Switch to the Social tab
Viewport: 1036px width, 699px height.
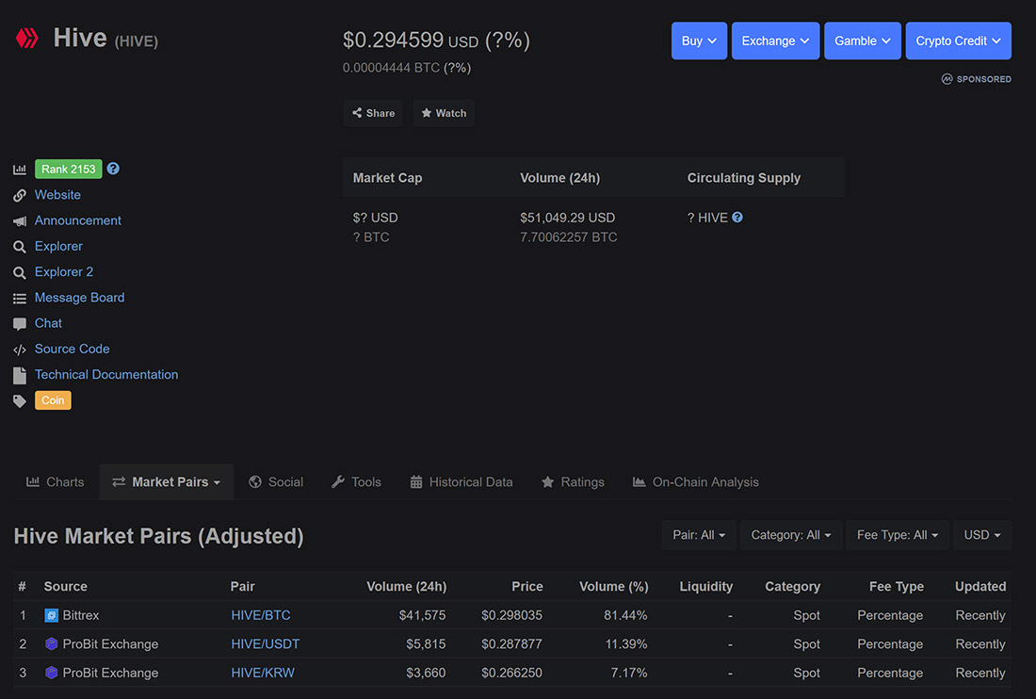pyautogui.click(x=276, y=482)
